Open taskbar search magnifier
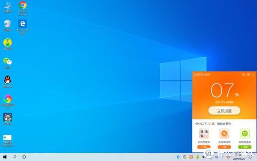Image resolution: width=257 pixels, height=161 pixels. click(x=15, y=157)
